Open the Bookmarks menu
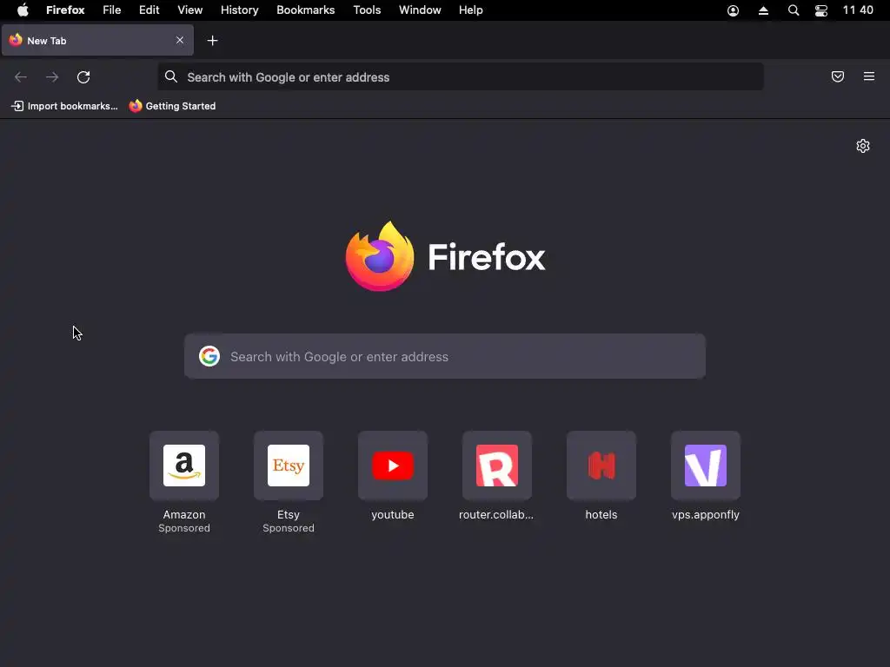 coord(305,10)
